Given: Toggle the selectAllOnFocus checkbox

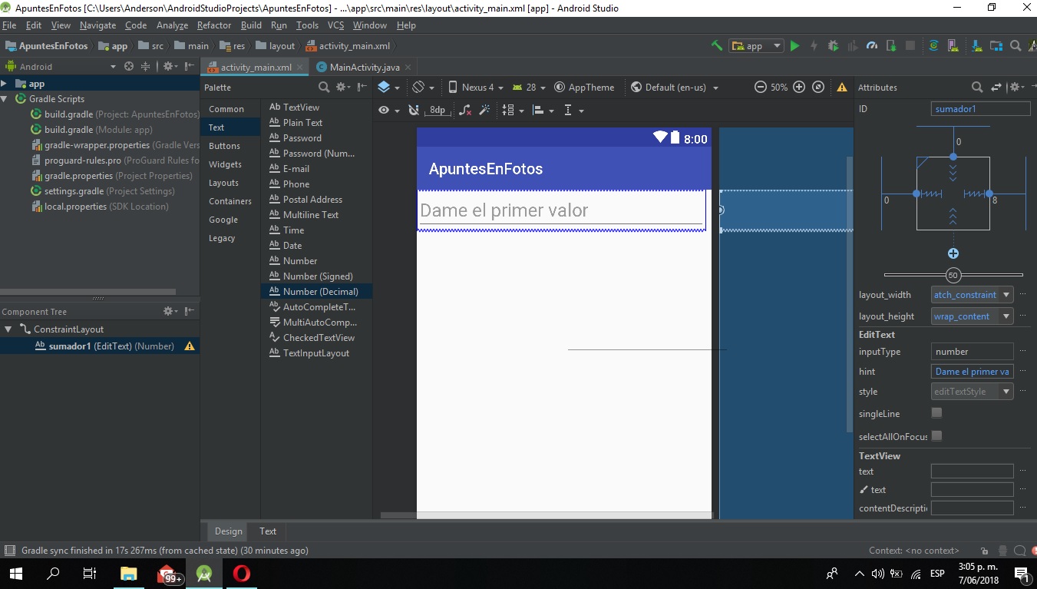Looking at the screenshot, I should (x=936, y=436).
